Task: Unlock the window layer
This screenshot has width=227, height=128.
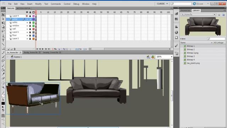Action: tap(30, 26)
